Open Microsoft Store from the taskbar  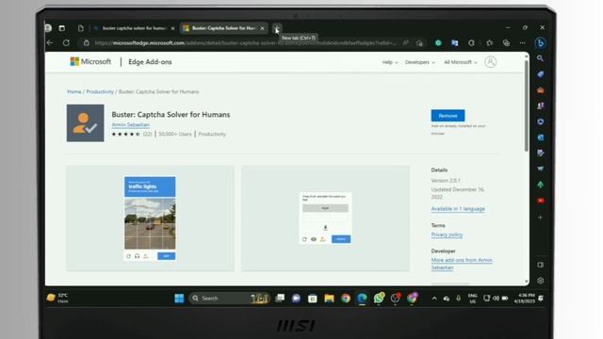point(312,299)
